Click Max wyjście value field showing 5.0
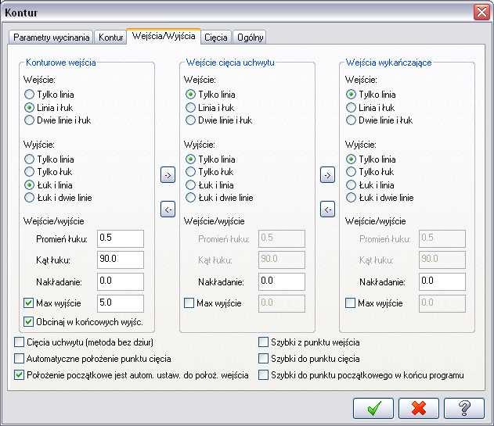Screen dimensions: 494x426 tap(121, 303)
